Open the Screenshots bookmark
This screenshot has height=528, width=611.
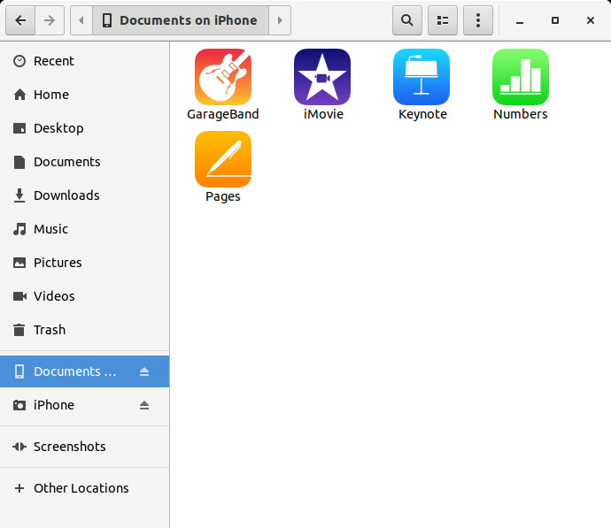coord(69,447)
